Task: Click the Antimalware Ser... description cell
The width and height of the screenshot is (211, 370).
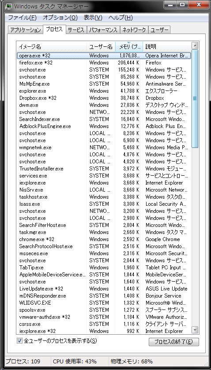Action: click(166, 84)
